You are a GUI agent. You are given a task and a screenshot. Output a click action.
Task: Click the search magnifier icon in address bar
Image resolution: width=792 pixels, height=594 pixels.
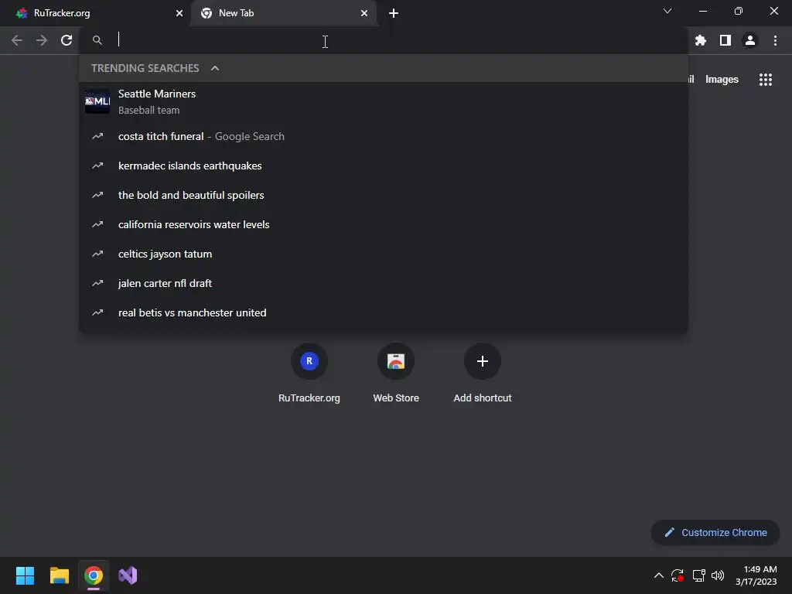tap(97, 40)
